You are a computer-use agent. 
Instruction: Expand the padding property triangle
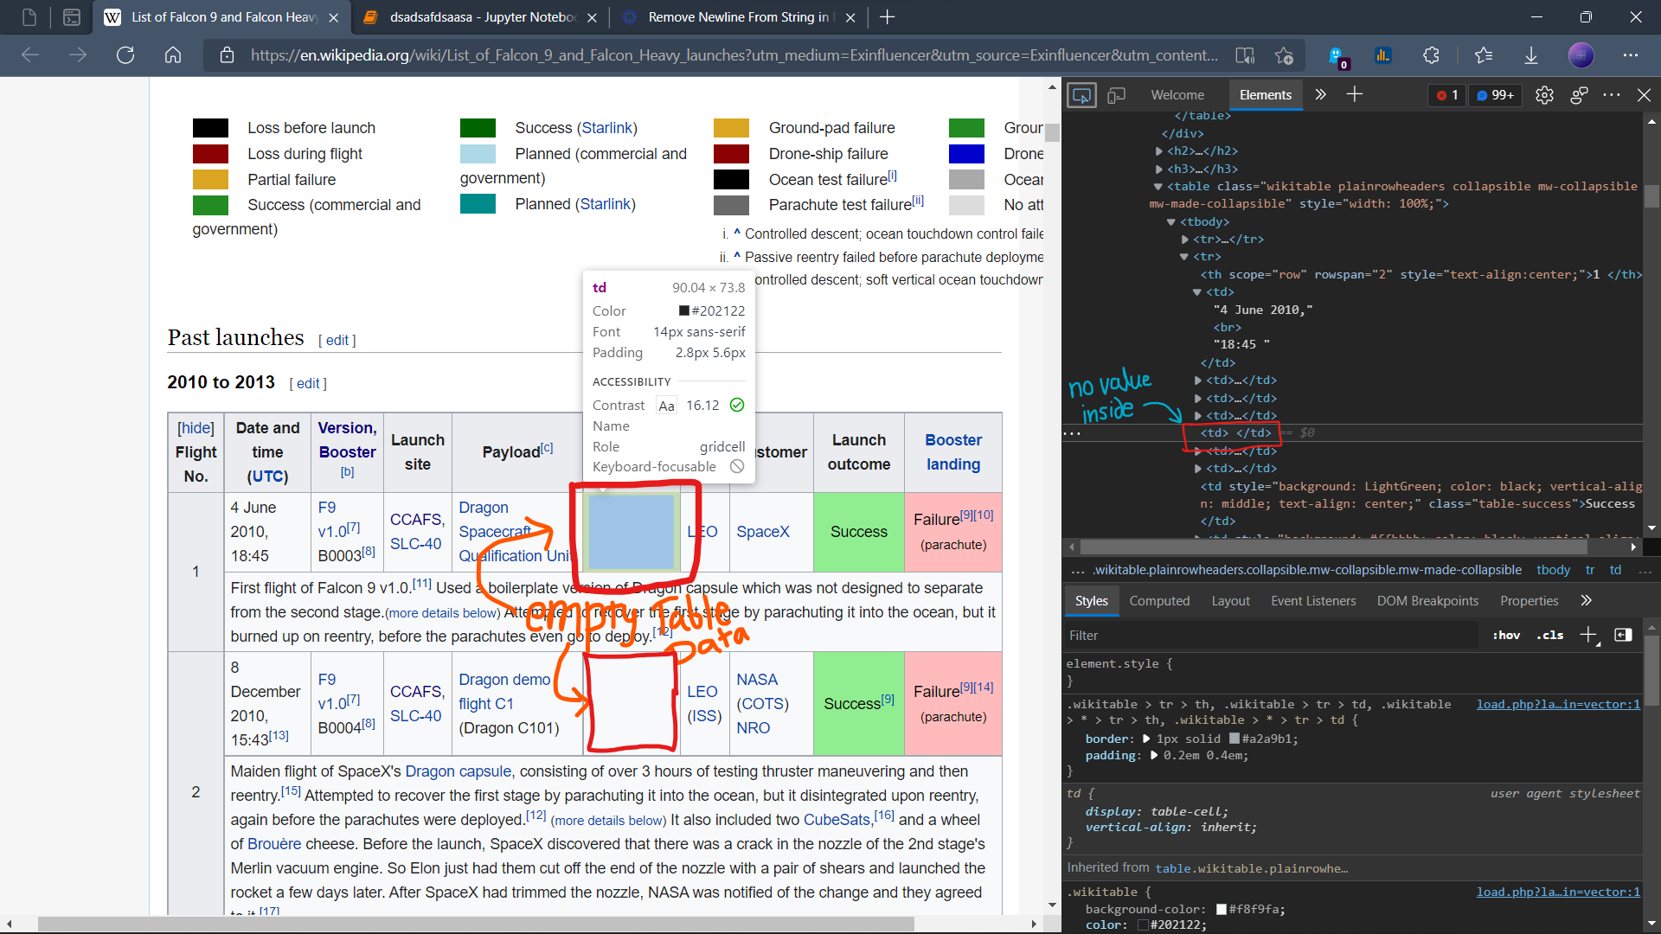(1153, 756)
